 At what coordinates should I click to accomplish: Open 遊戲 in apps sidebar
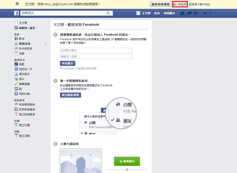(19, 64)
